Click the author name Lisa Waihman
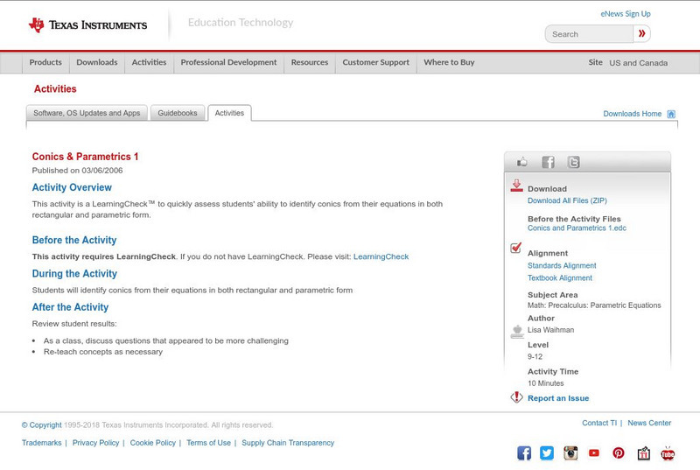 click(x=551, y=330)
